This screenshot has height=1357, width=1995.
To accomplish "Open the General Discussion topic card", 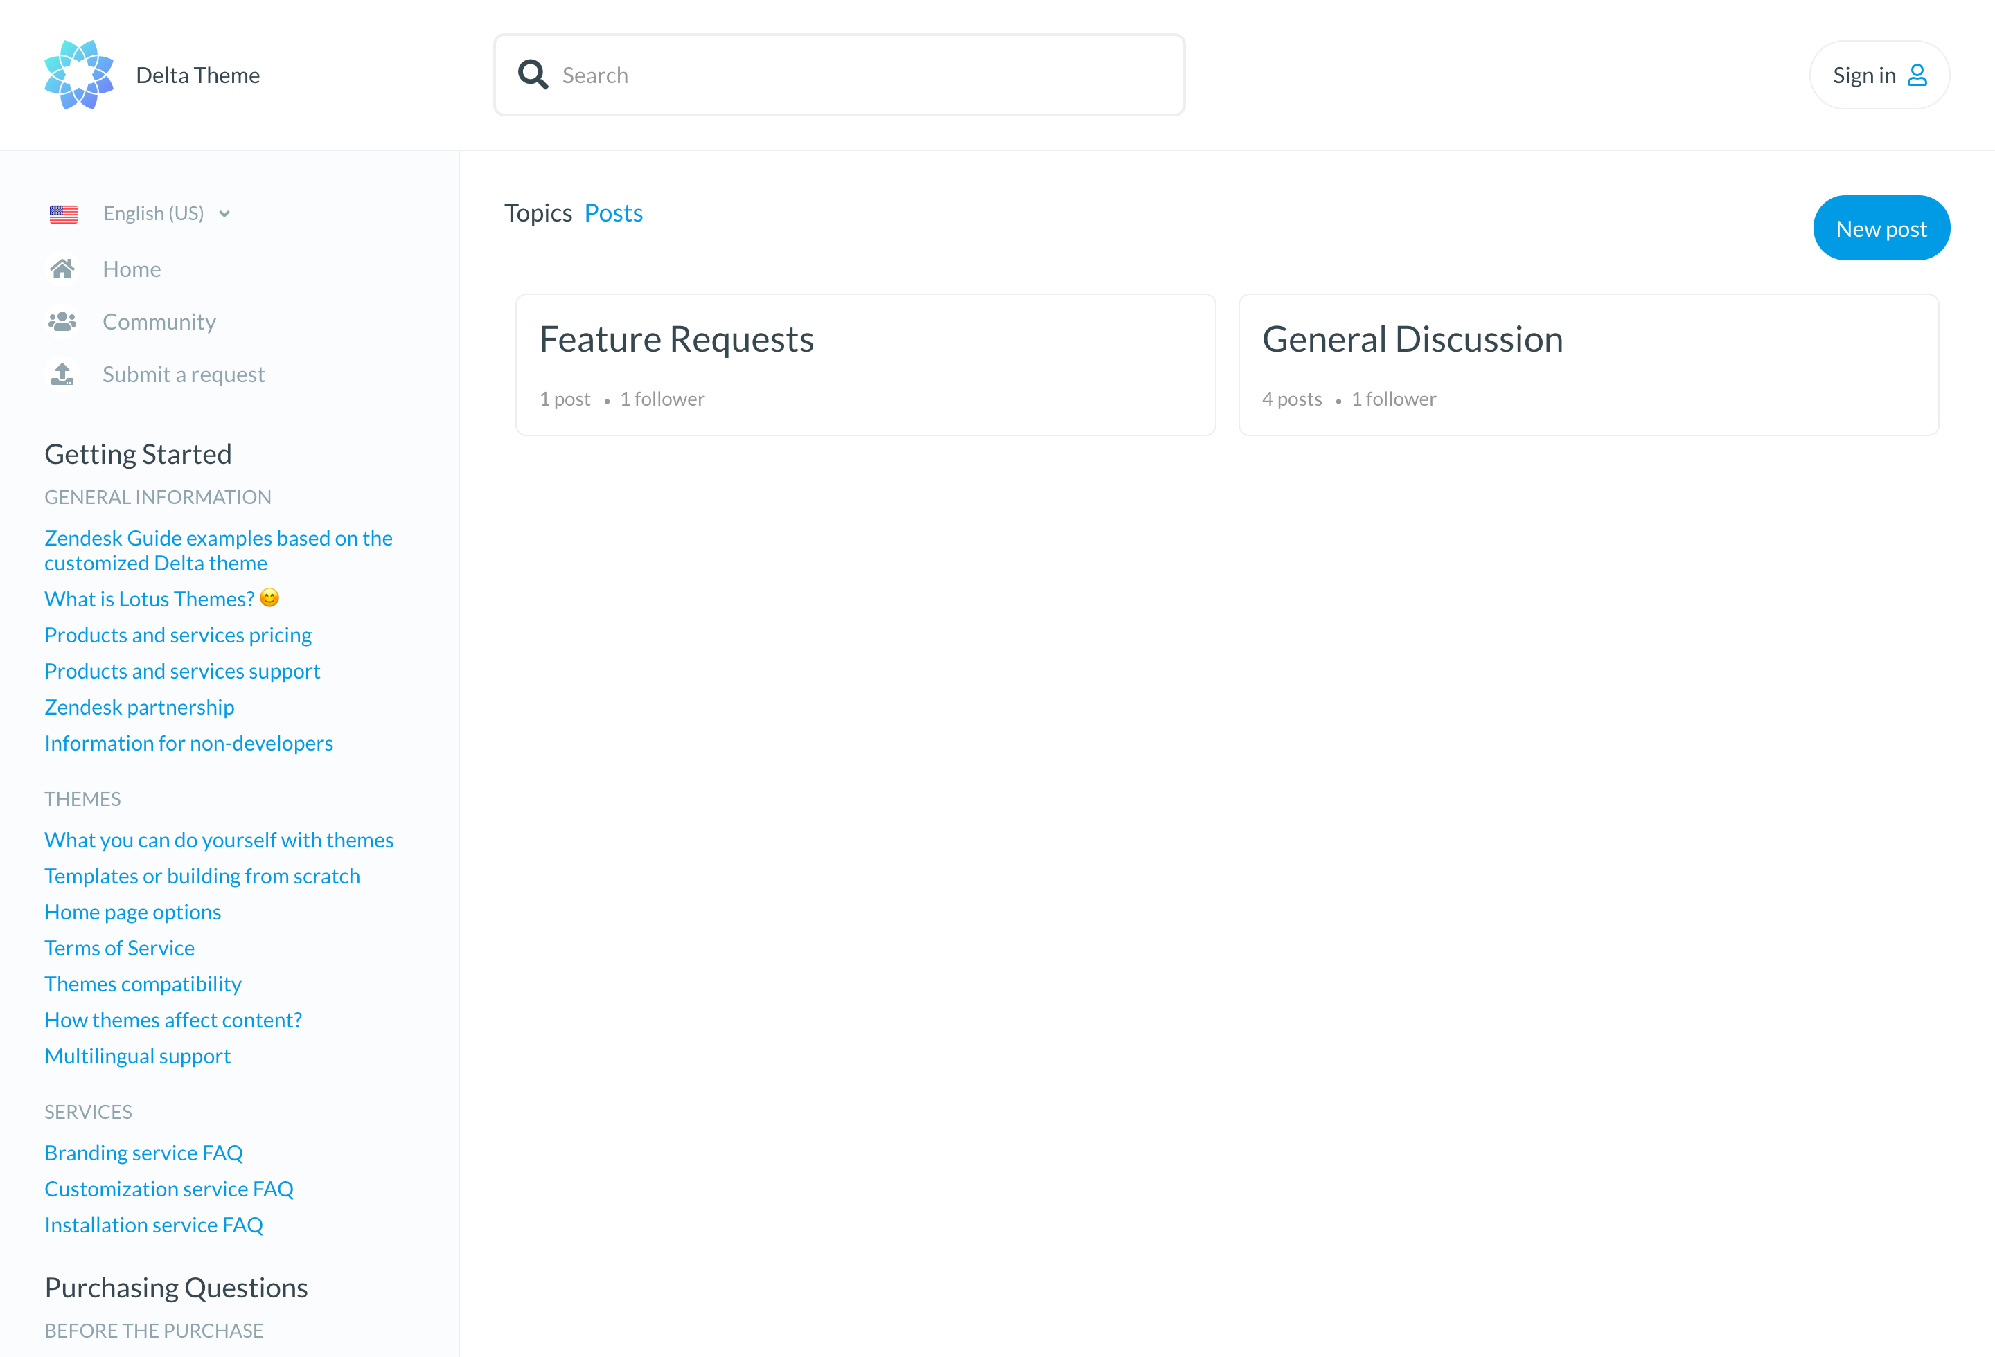I will pyautogui.click(x=1589, y=365).
